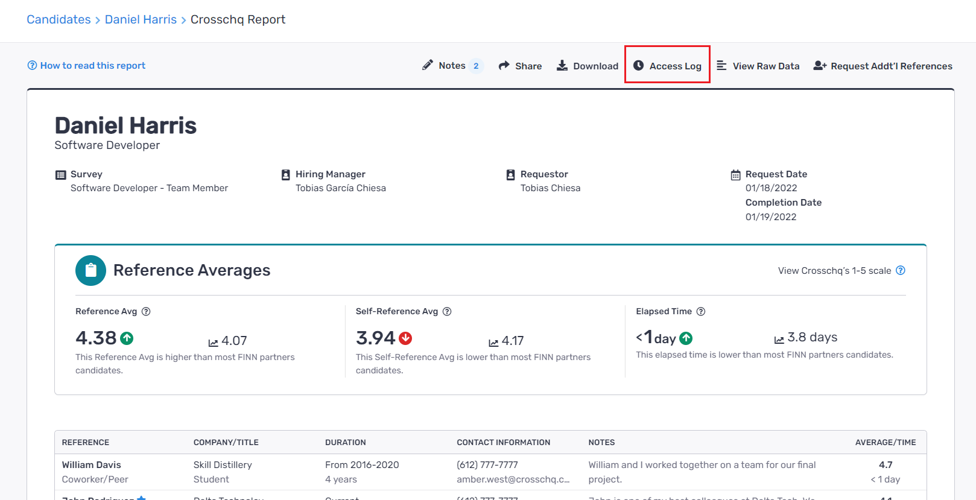Open the Self-Reference Avg help icon
Image resolution: width=976 pixels, height=500 pixels.
[x=447, y=311]
